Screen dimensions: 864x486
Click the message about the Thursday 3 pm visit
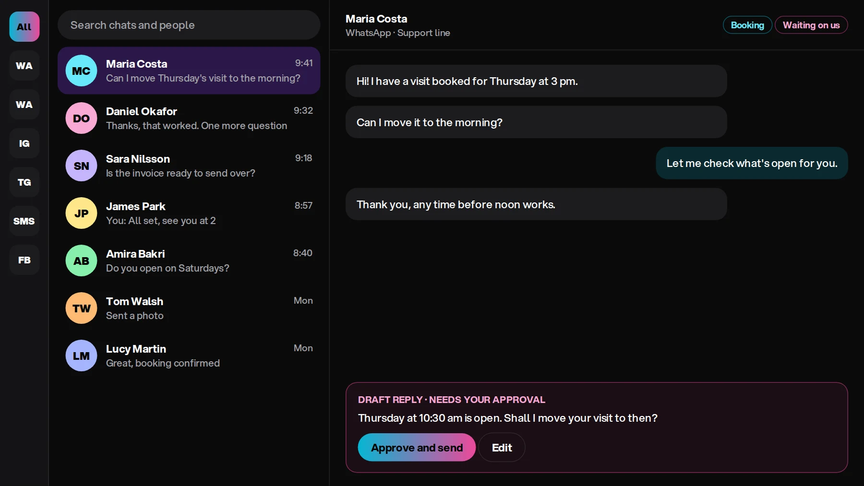point(536,81)
